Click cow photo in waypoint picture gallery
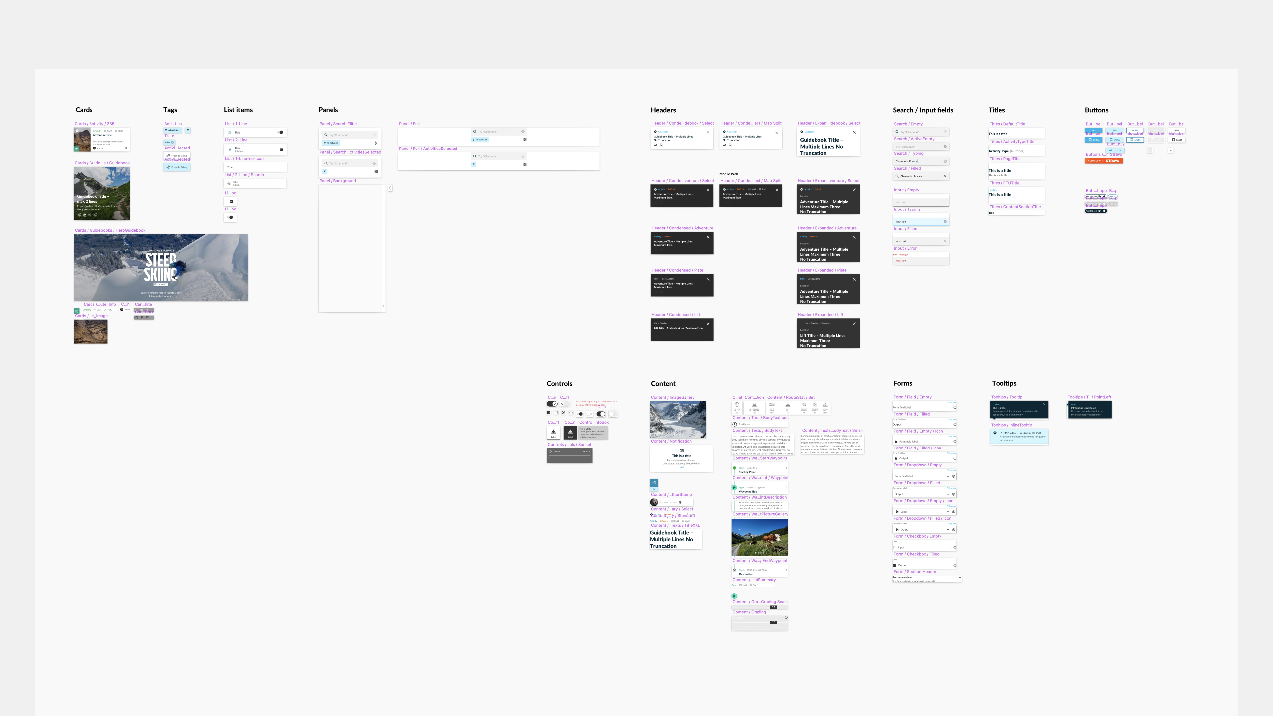The height and width of the screenshot is (716, 1273). coord(759,538)
